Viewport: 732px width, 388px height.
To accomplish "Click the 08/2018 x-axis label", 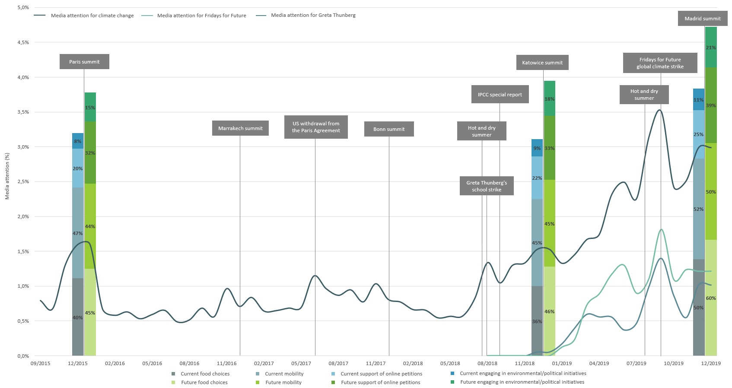I will pos(487,363).
